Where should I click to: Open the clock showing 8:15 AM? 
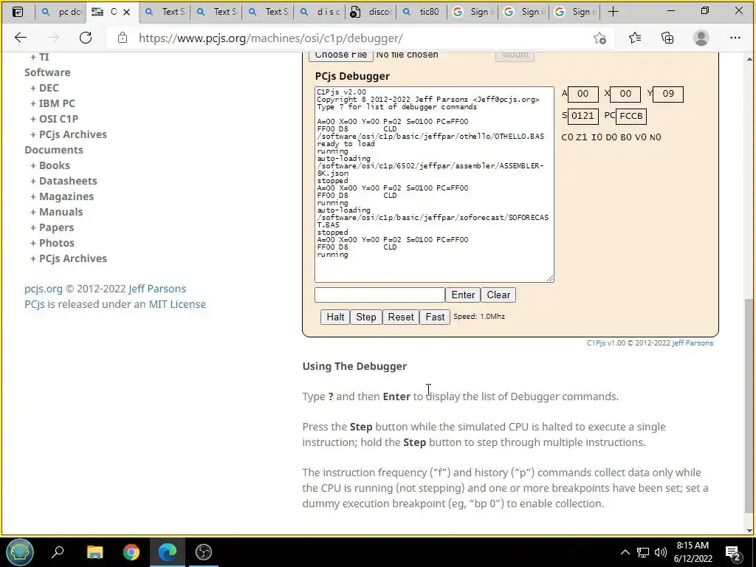coord(693,552)
